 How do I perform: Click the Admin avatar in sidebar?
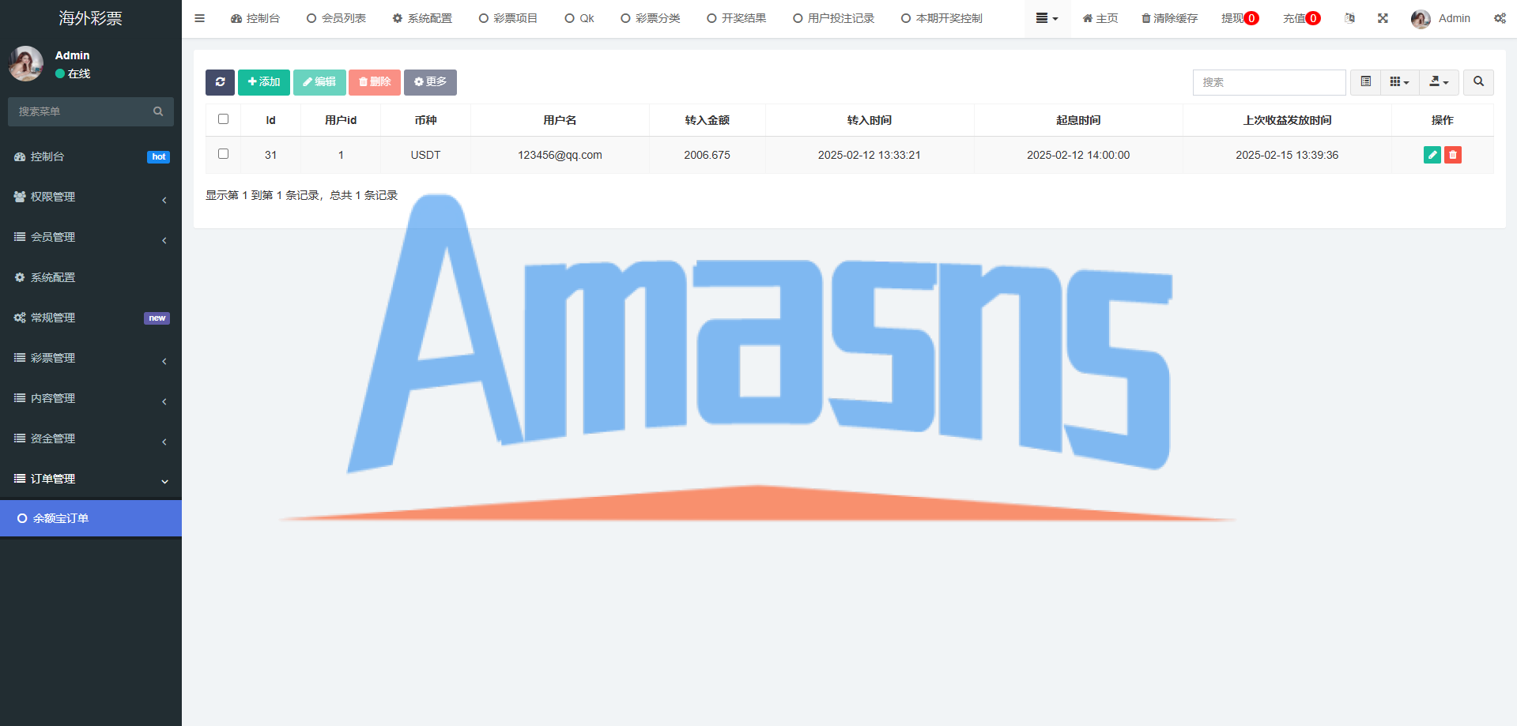[26, 64]
